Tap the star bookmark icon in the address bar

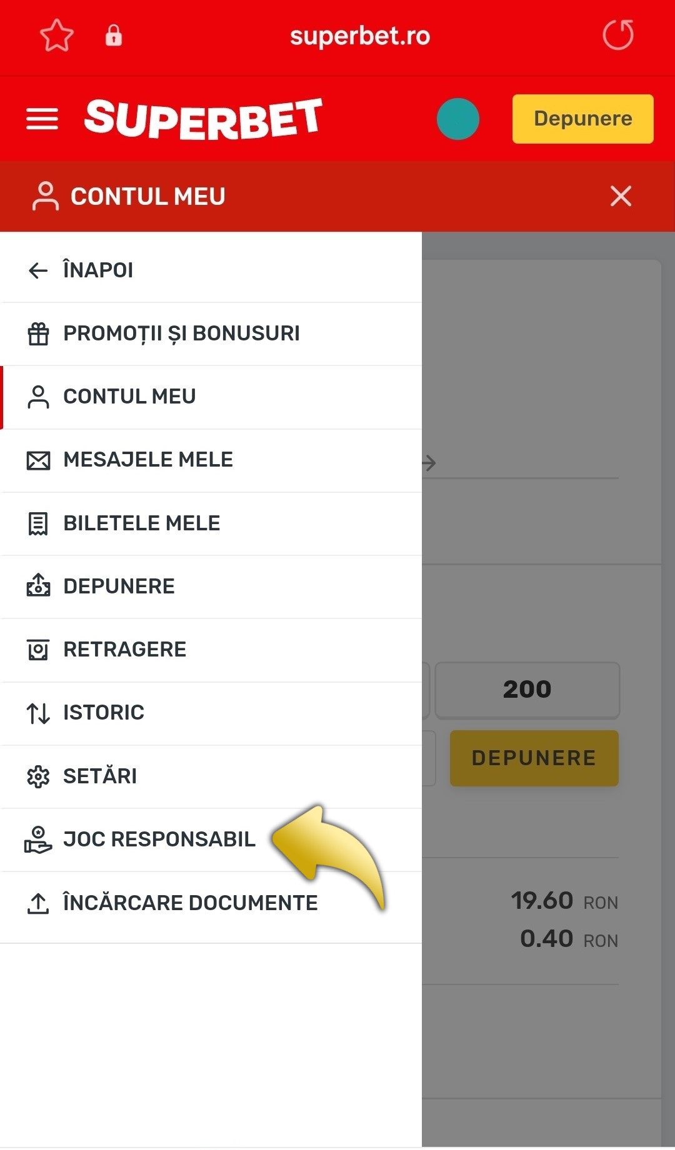point(56,36)
